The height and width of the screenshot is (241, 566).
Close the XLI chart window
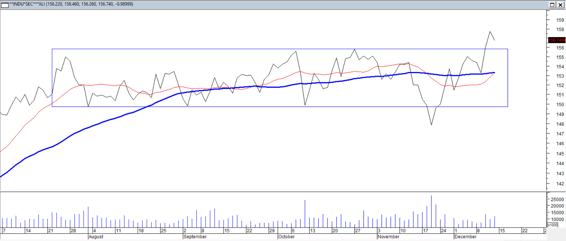[561, 5]
